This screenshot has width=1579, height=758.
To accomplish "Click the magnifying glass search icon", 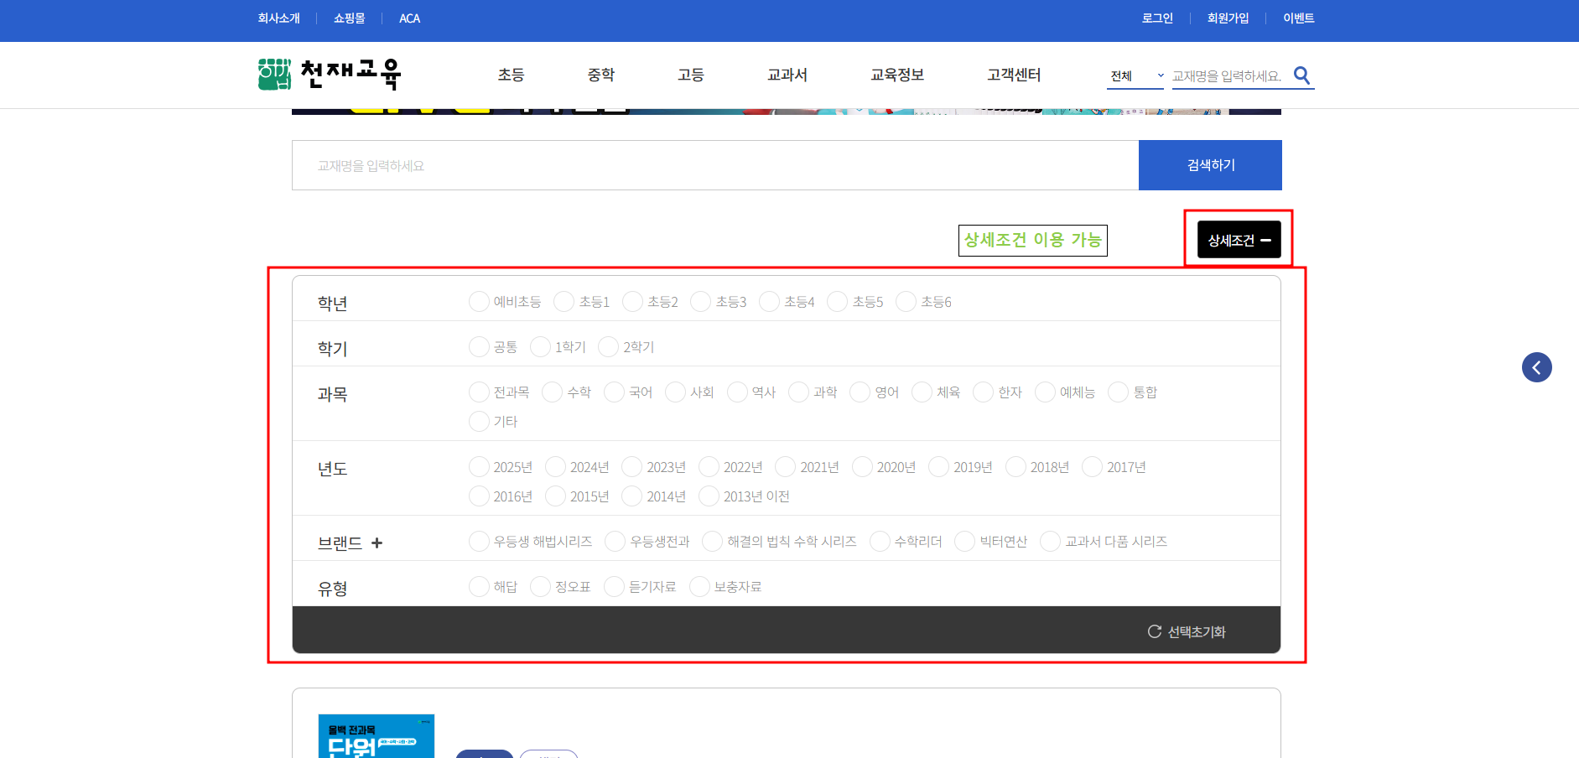I will (1301, 75).
